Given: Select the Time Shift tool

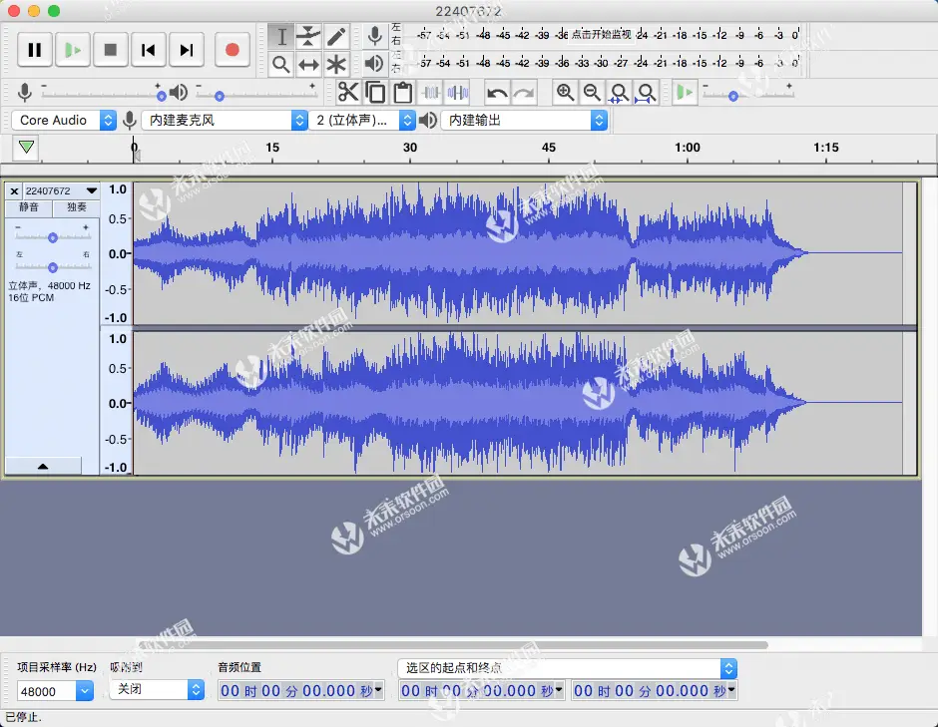Looking at the screenshot, I should tap(308, 64).
